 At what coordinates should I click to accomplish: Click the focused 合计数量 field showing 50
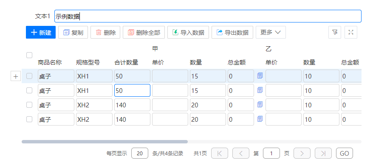pos(132,90)
